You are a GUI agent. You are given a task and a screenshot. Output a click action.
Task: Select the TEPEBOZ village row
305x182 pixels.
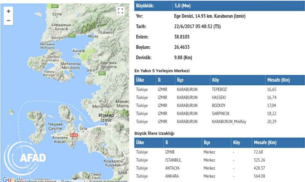218,89
